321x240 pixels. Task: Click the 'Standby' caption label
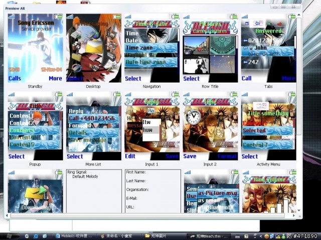[35, 86]
